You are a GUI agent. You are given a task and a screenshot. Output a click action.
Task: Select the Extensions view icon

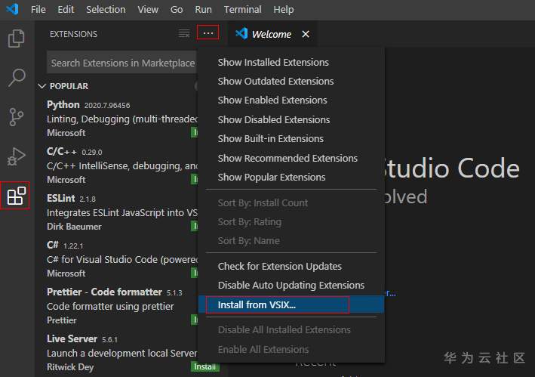17,196
